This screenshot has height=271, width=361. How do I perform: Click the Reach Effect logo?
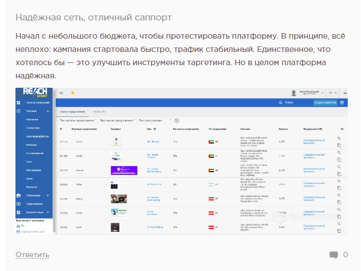click(34, 92)
